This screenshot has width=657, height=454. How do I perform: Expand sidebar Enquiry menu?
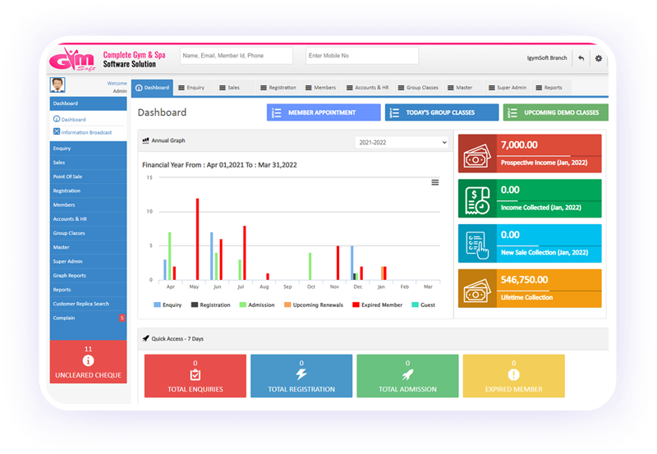pyautogui.click(x=88, y=149)
